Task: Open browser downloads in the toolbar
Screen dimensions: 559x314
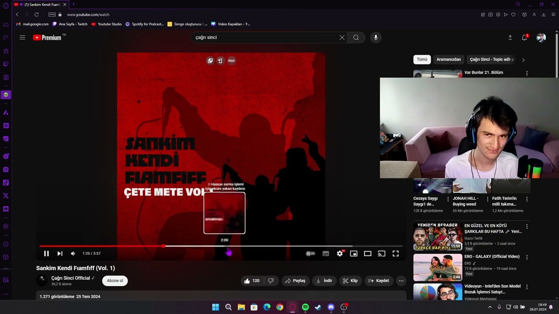Action: tap(544, 14)
